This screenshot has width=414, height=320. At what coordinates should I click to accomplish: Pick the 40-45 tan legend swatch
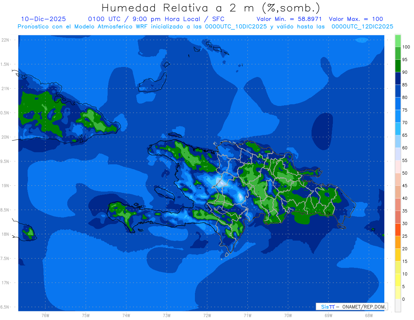pos(398,192)
